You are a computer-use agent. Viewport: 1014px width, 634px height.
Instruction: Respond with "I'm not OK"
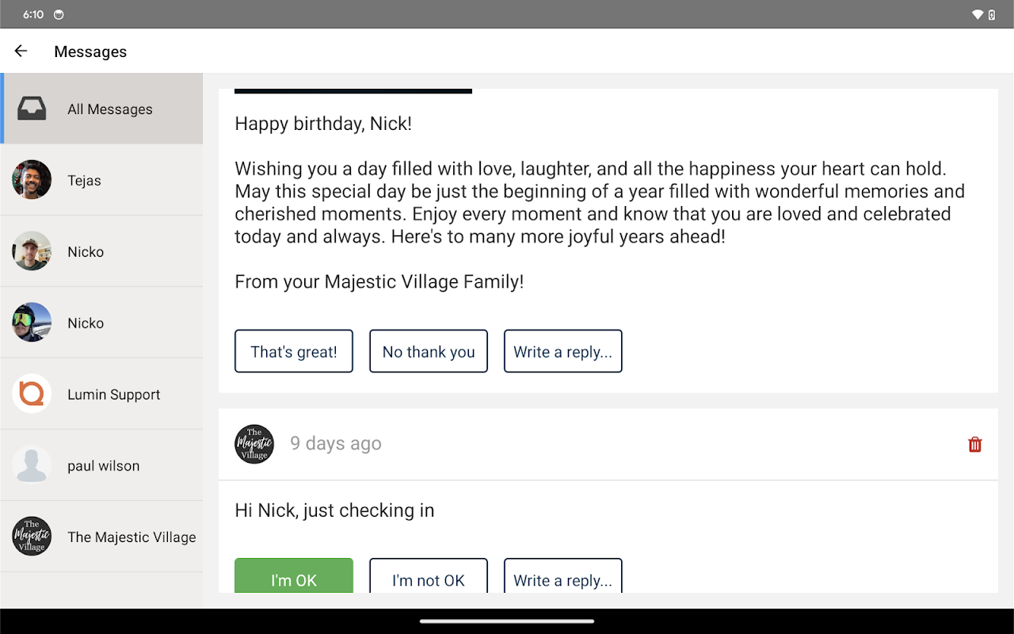(x=429, y=579)
